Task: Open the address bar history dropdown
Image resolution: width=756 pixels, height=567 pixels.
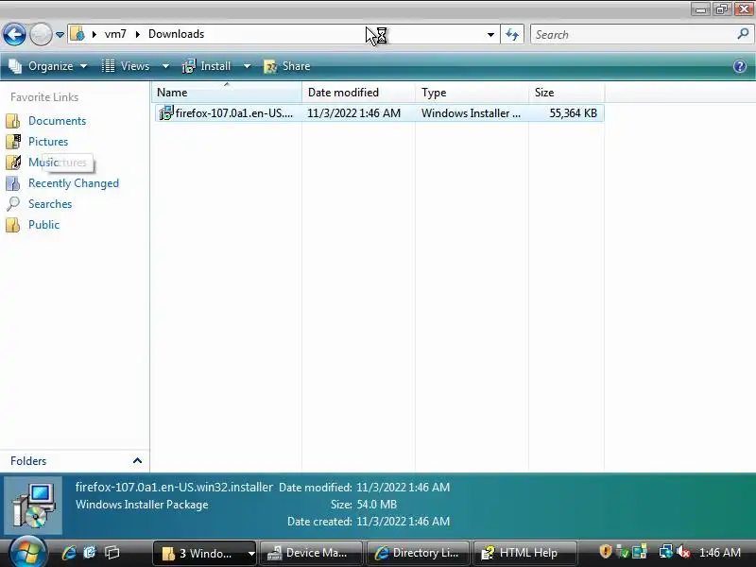Action: tap(490, 35)
